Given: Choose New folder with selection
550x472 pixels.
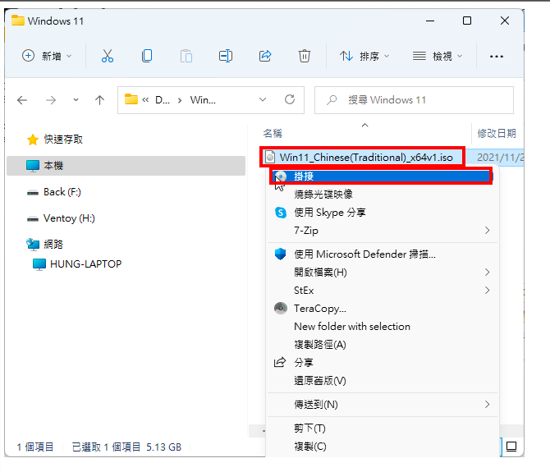Looking at the screenshot, I should coord(383,327).
